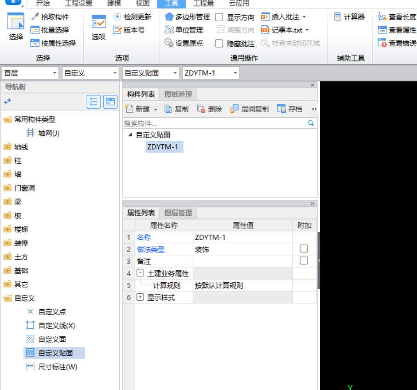Choose 按属性选择 select by attribute

(x=53, y=43)
